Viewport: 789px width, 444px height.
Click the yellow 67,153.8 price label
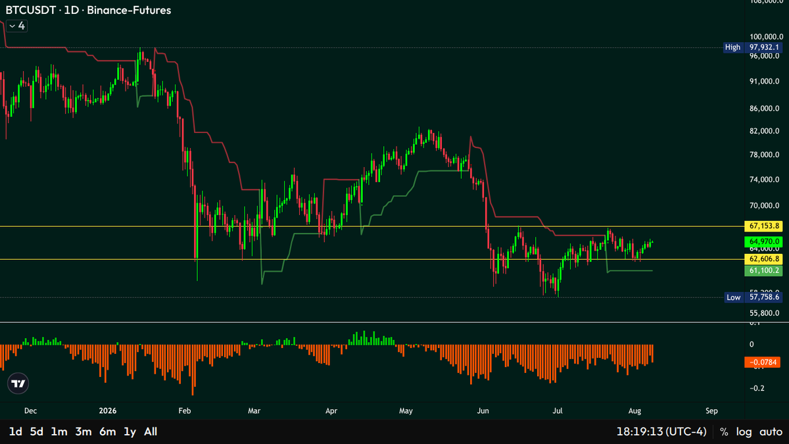(764, 226)
